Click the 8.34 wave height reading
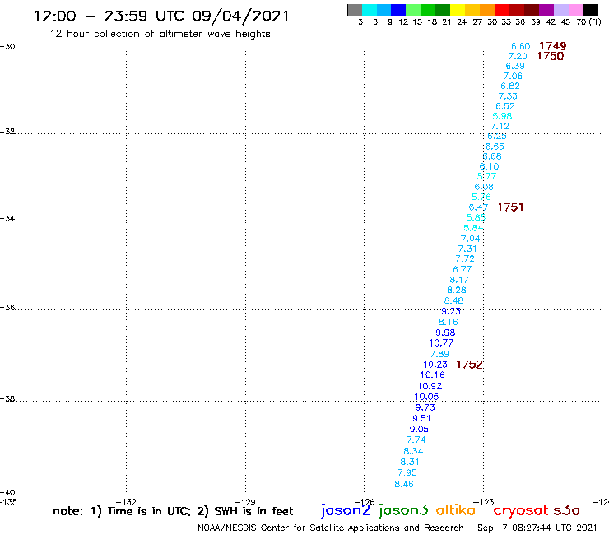The height and width of the screenshot is (535, 609). pos(413,451)
